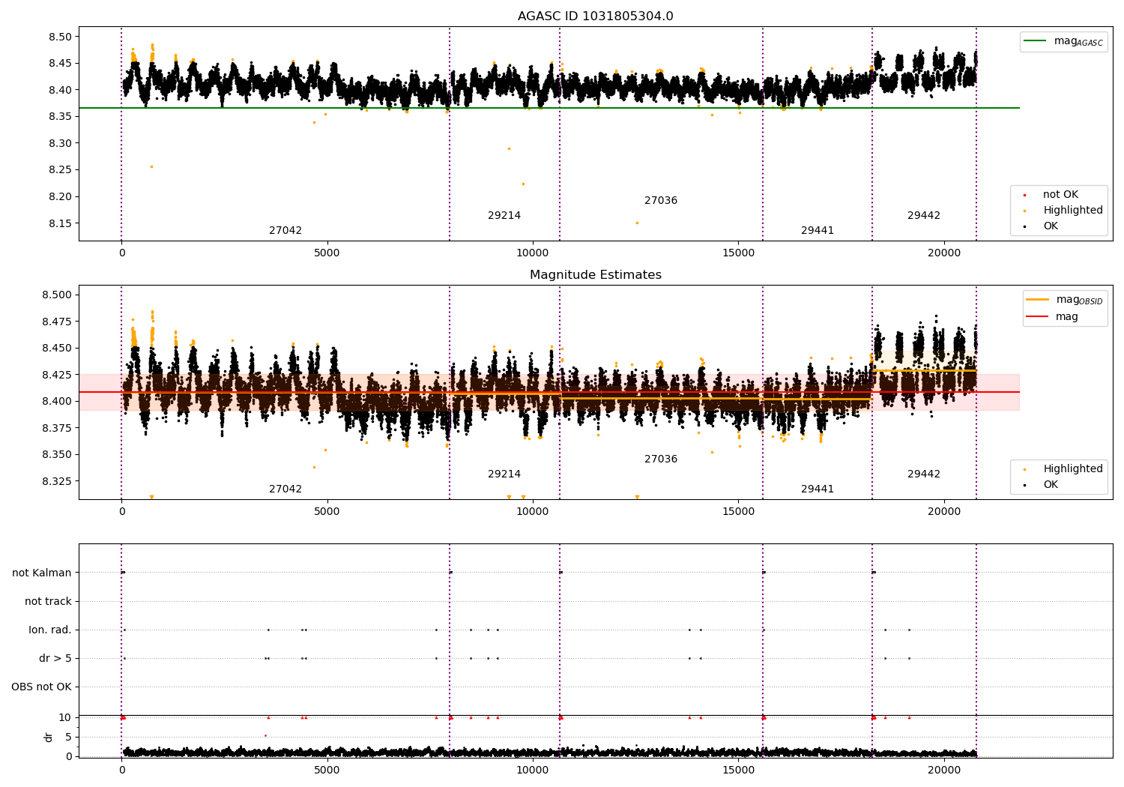Click the 10 tick on the dr axis
The image size is (1124, 787).
coord(65,718)
